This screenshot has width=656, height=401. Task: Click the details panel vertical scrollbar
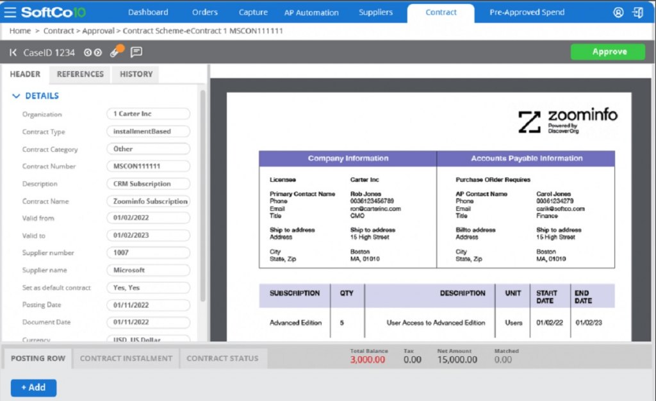(203, 195)
